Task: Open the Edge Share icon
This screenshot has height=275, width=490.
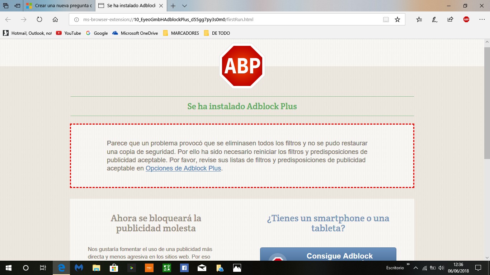Action: coord(450,20)
